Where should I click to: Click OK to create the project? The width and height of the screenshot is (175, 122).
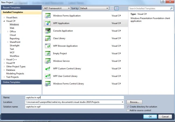150,117
